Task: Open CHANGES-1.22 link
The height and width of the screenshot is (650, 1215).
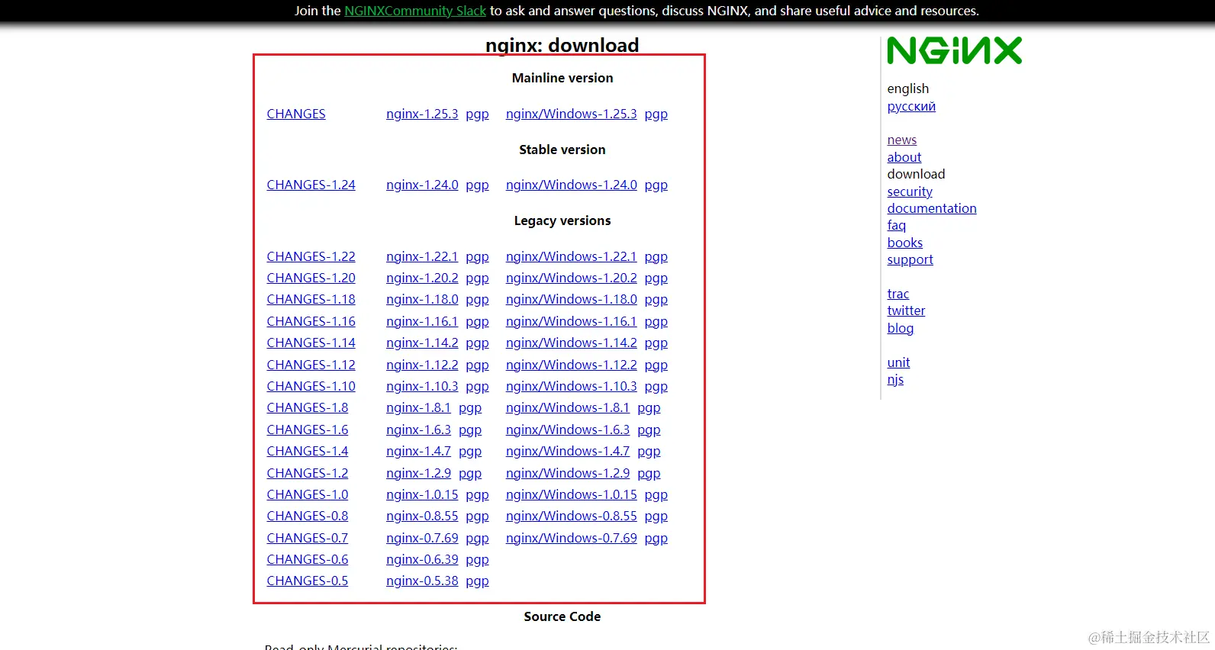Action: click(x=311, y=256)
